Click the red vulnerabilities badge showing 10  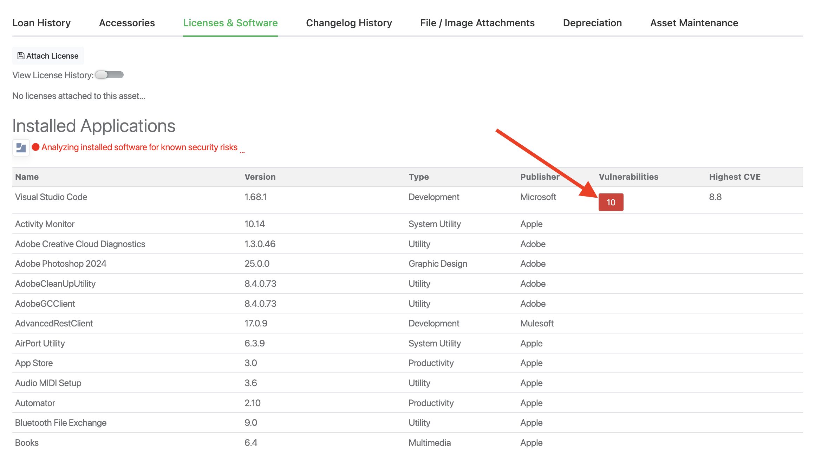(x=611, y=202)
